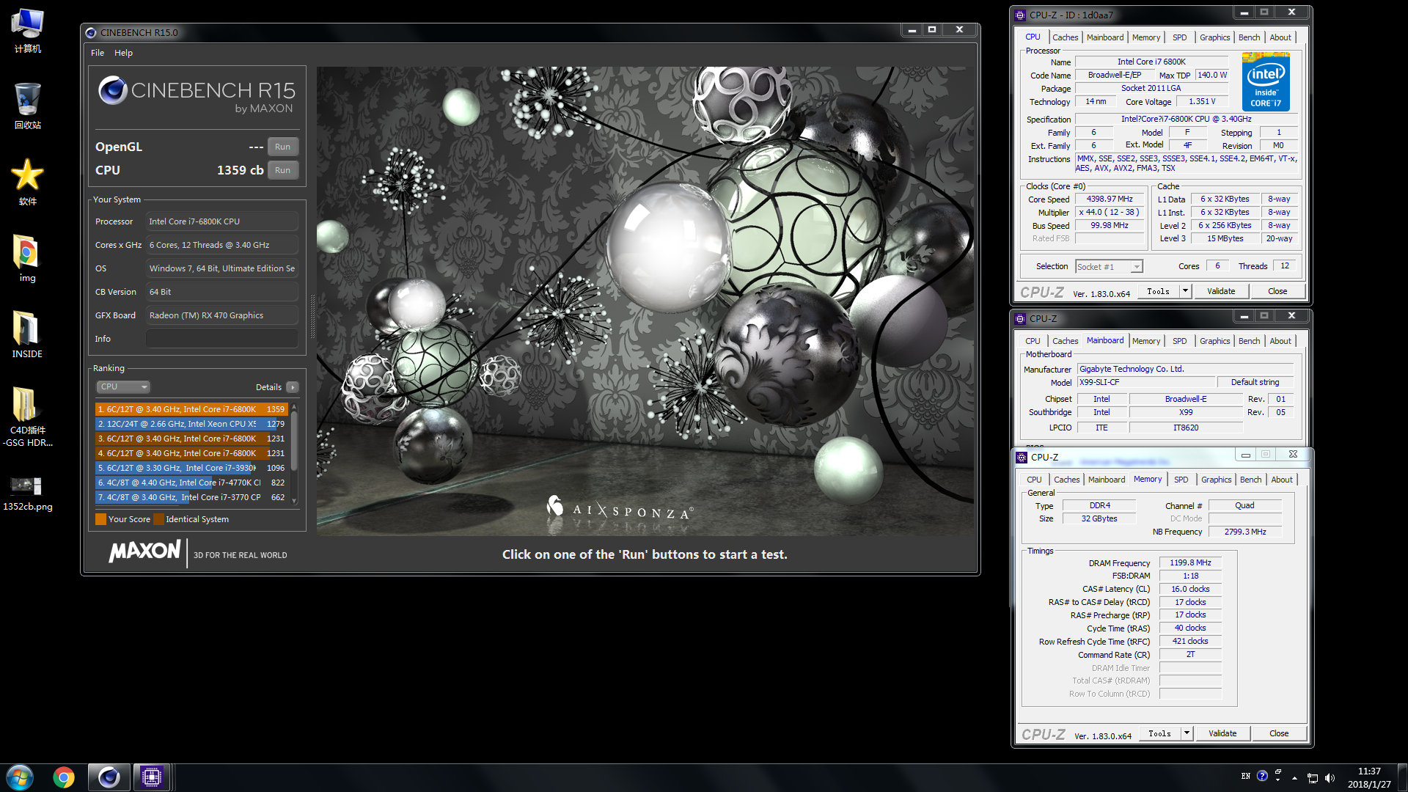Open Mainboard tab in top CPU-Z window
The width and height of the screenshot is (1408, 792).
point(1104,37)
